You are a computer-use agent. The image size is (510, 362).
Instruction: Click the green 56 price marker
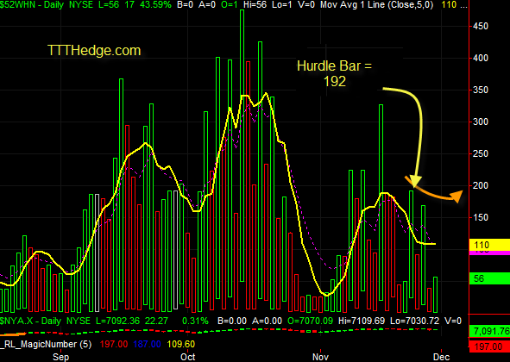point(489,278)
